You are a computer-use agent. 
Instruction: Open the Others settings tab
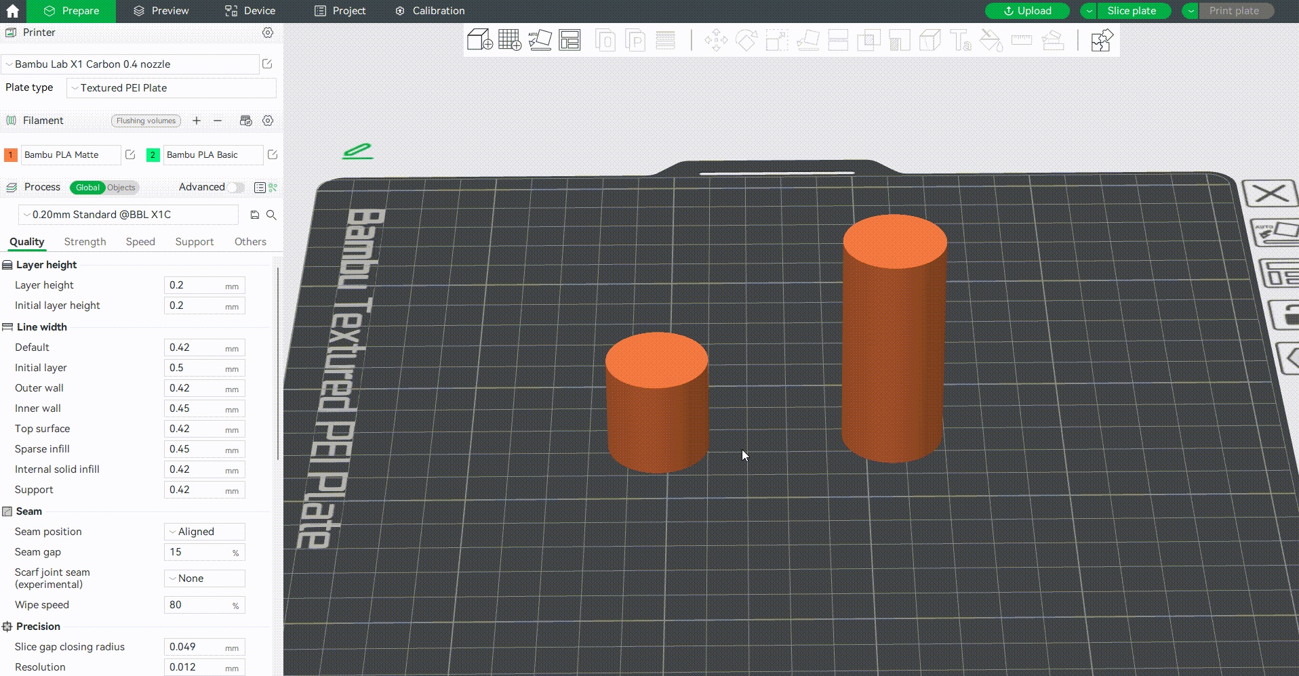(250, 242)
